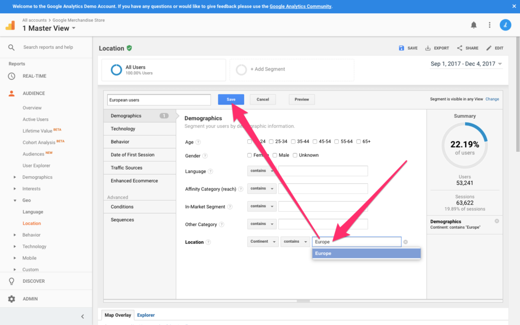Viewport: 520px width, 325px height.
Task: Open the date range picker
Action: (466, 64)
